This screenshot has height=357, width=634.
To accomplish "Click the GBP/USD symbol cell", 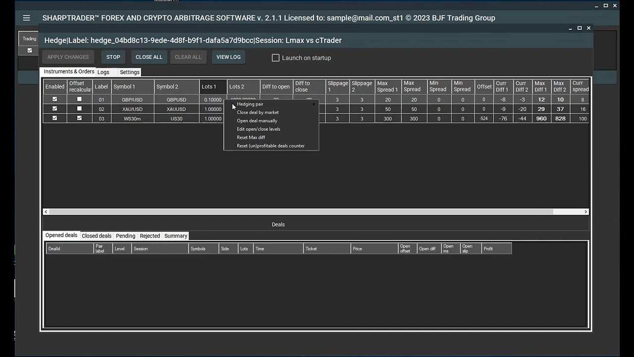I will 132,100.
